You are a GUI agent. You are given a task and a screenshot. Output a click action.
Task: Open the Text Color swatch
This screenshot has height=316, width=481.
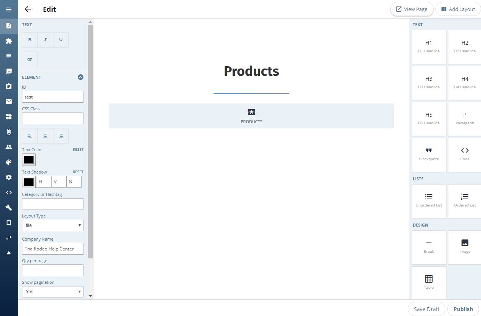29,160
